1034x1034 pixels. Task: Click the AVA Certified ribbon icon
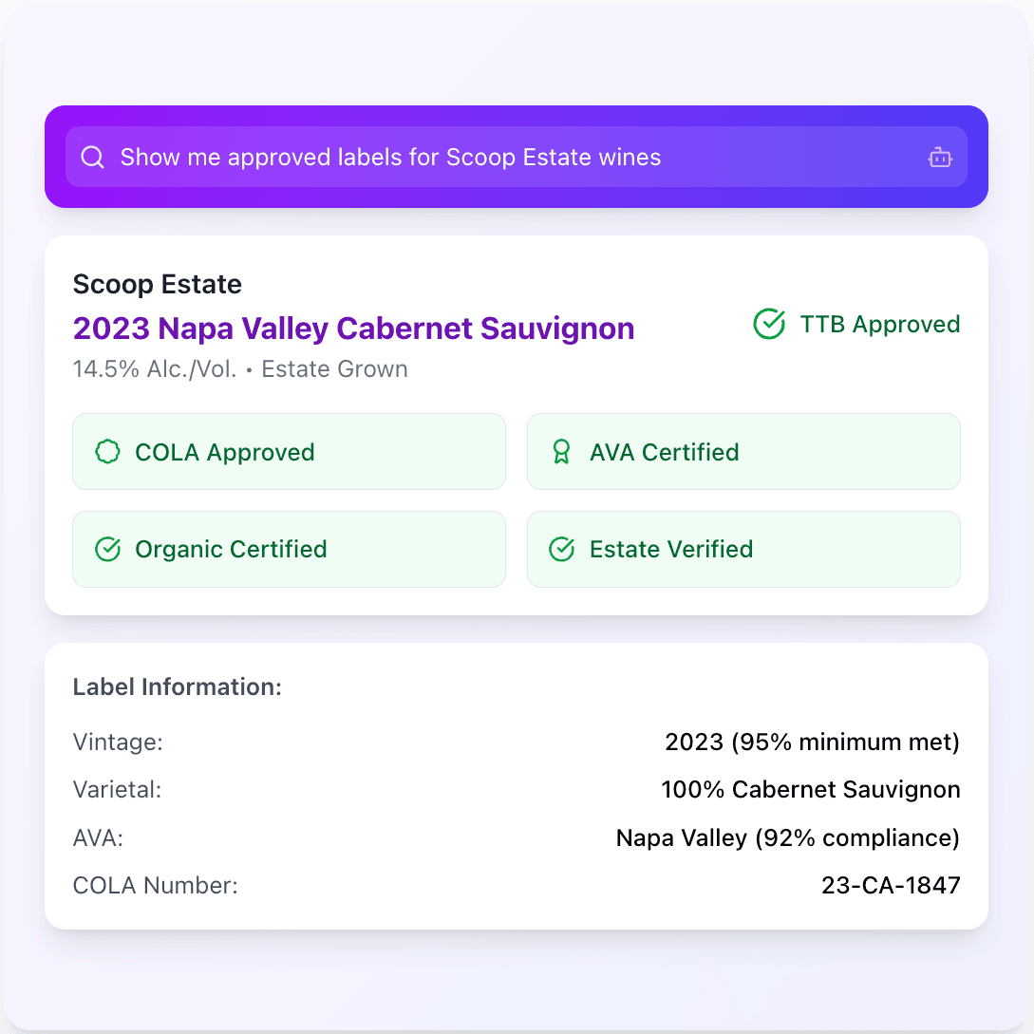coord(561,452)
